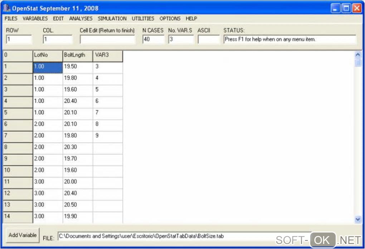Open the HELP menu

[191, 18]
